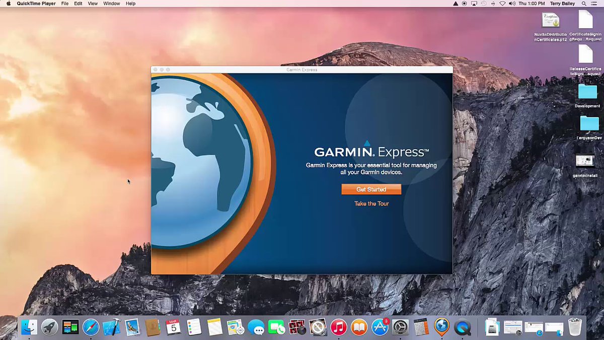Open iBooks from the Dock
The image size is (604, 340).
coord(359,327)
